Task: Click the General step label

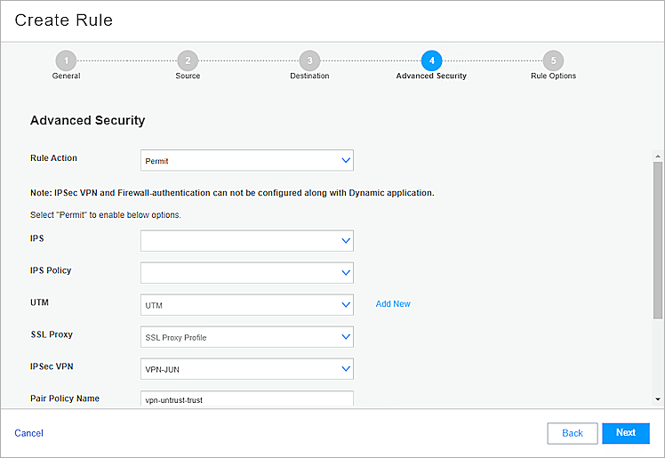Action: (x=66, y=76)
